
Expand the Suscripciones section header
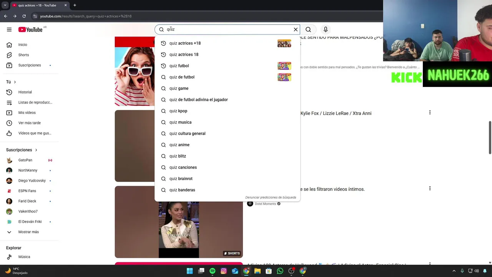22,150
